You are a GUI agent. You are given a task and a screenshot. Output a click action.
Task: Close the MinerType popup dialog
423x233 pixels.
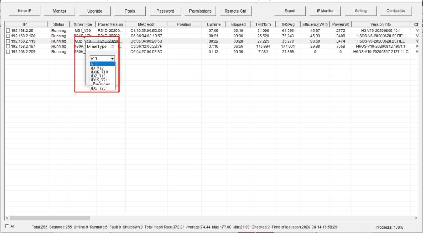(113, 47)
